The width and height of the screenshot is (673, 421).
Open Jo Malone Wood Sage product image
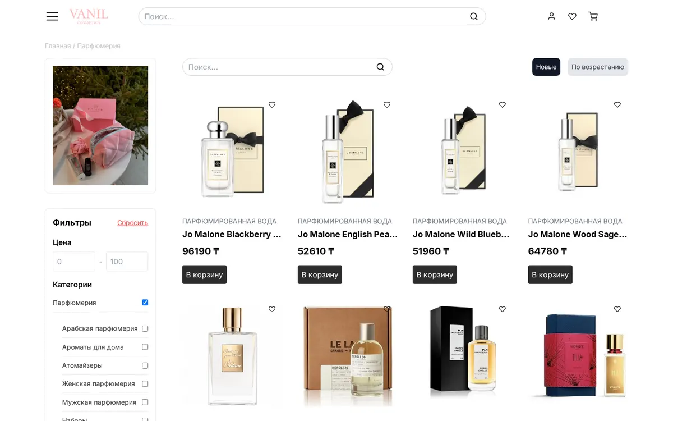[578, 152]
